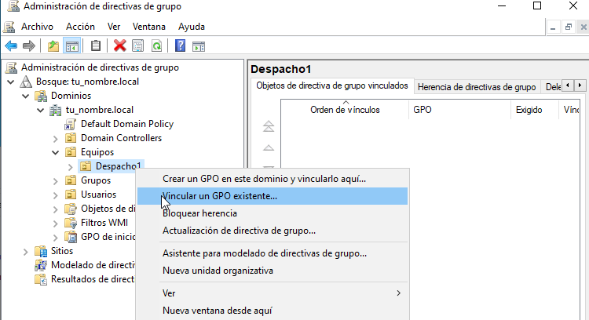Collapse the Equipos organizational unit
Screen dimensions: 589x320
click(x=56, y=152)
